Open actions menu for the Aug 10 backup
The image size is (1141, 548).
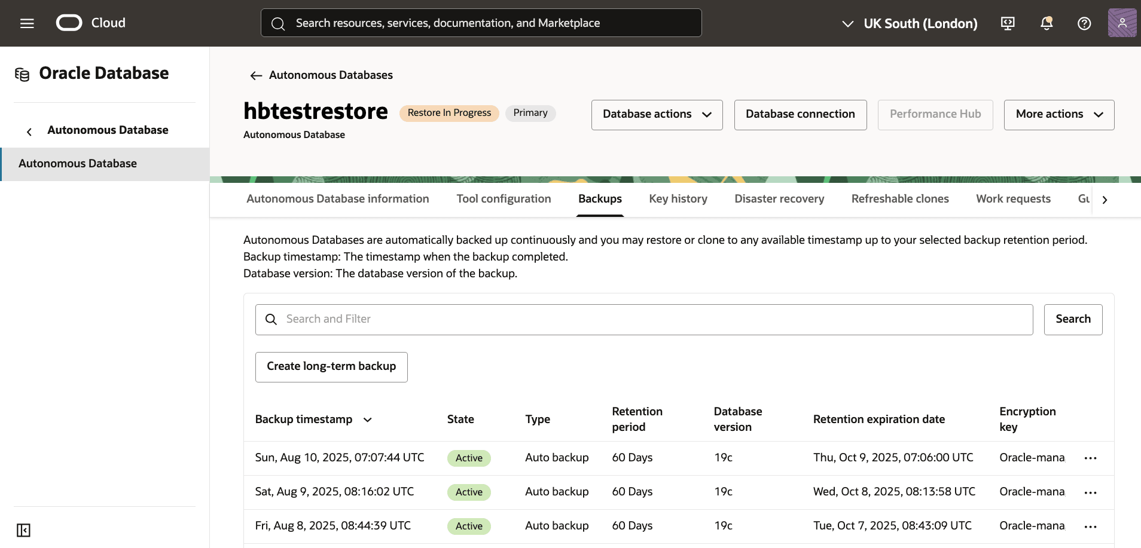pyautogui.click(x=1091, y=458)
